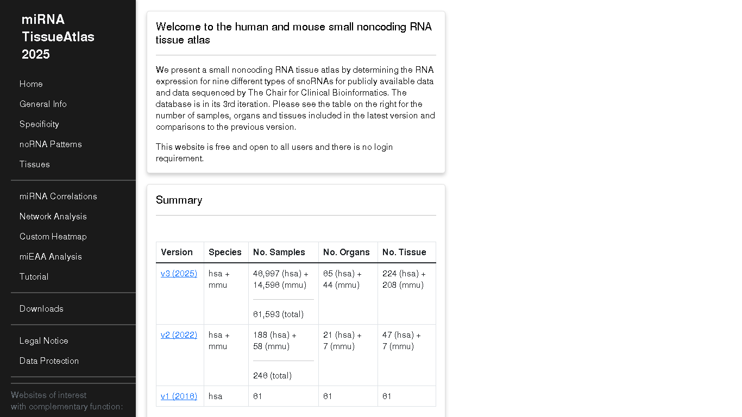Click the No. Samples column header
This screenshot has width=742, height=417.
point(279,252)
